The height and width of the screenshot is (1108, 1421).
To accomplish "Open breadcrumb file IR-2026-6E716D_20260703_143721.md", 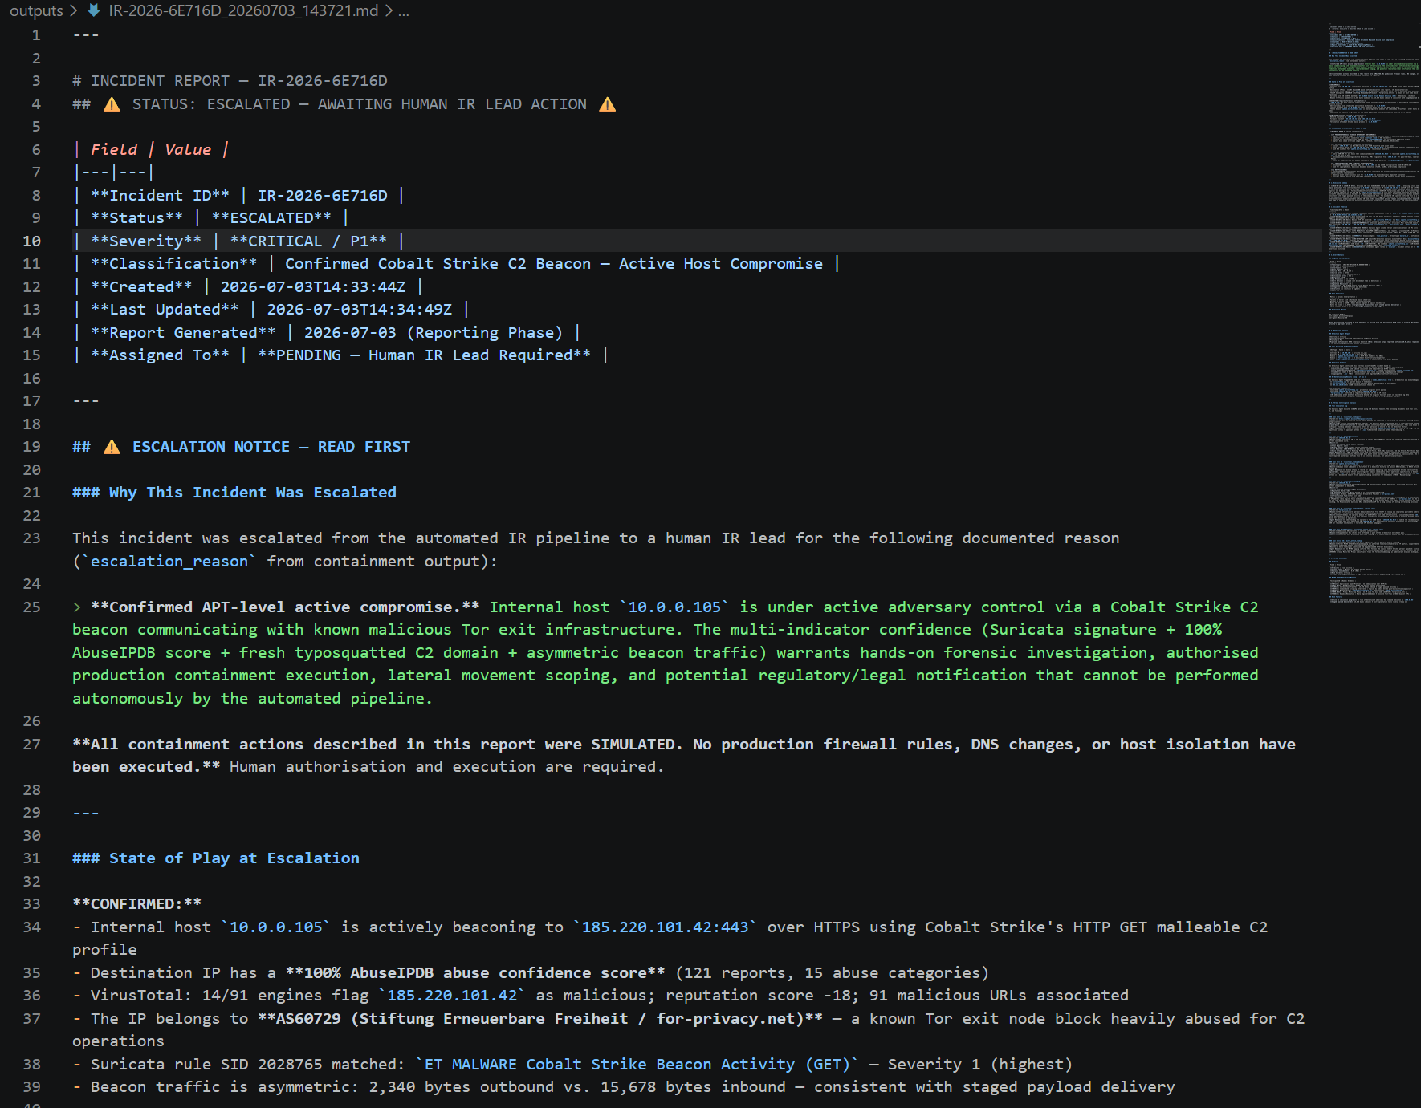I will 243,10.
